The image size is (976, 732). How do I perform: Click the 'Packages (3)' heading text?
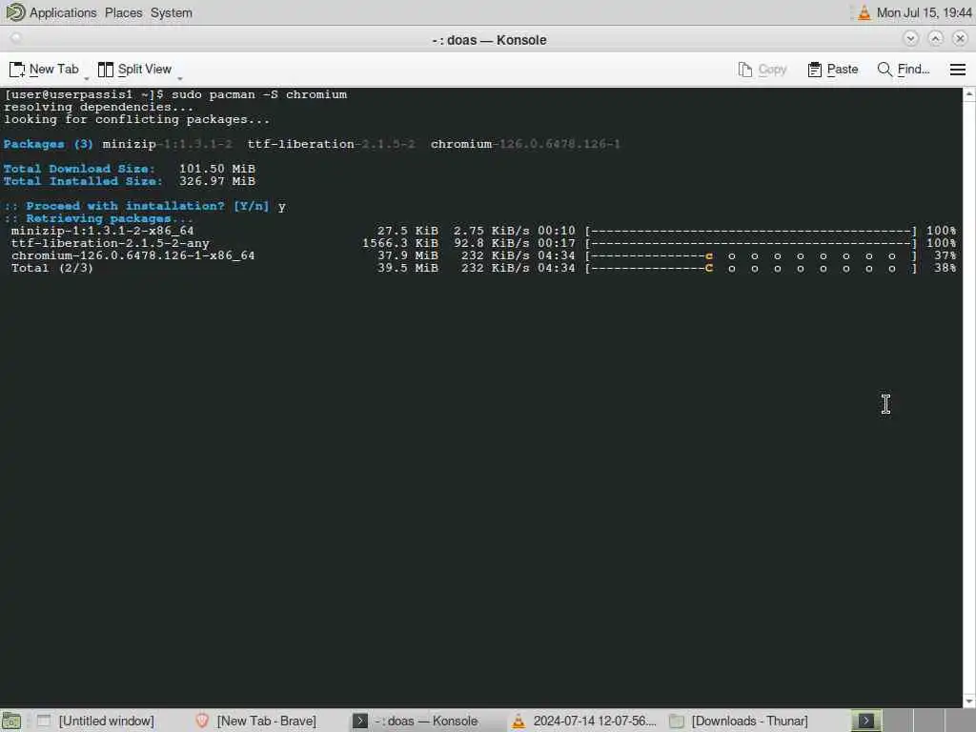[x=48, y=144]
